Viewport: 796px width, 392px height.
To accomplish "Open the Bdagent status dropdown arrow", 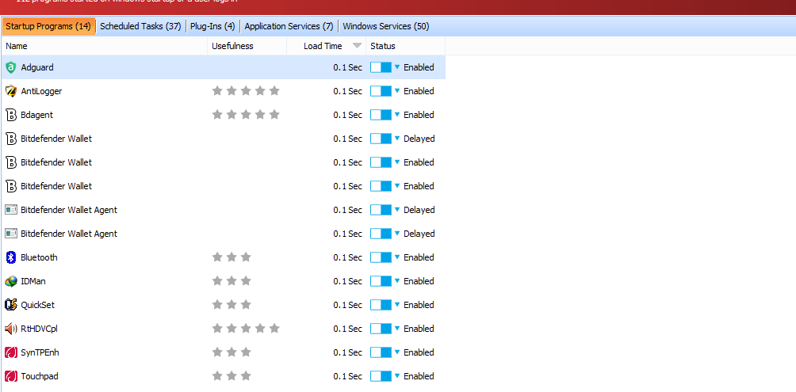I will coord(397,115).
